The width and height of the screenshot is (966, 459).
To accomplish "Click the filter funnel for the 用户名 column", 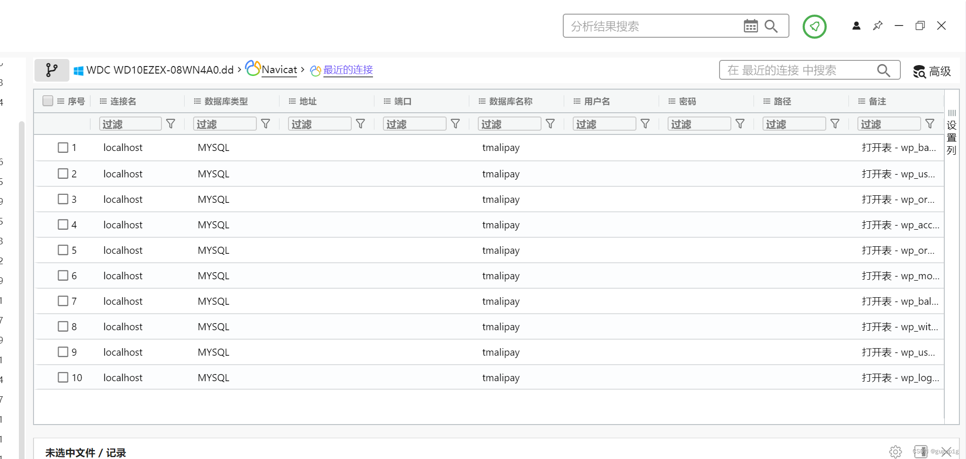I will tap(645, 124).
